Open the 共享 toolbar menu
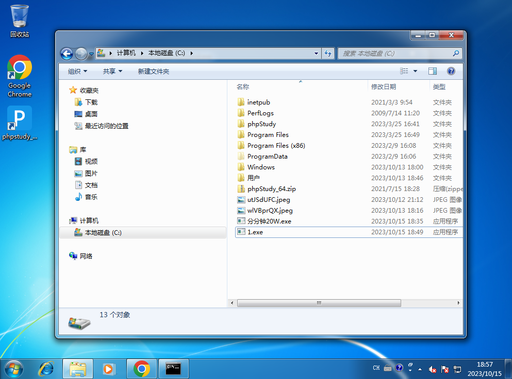Image resolution: width=512 pixels, height=379 pixels. [112, 71]
